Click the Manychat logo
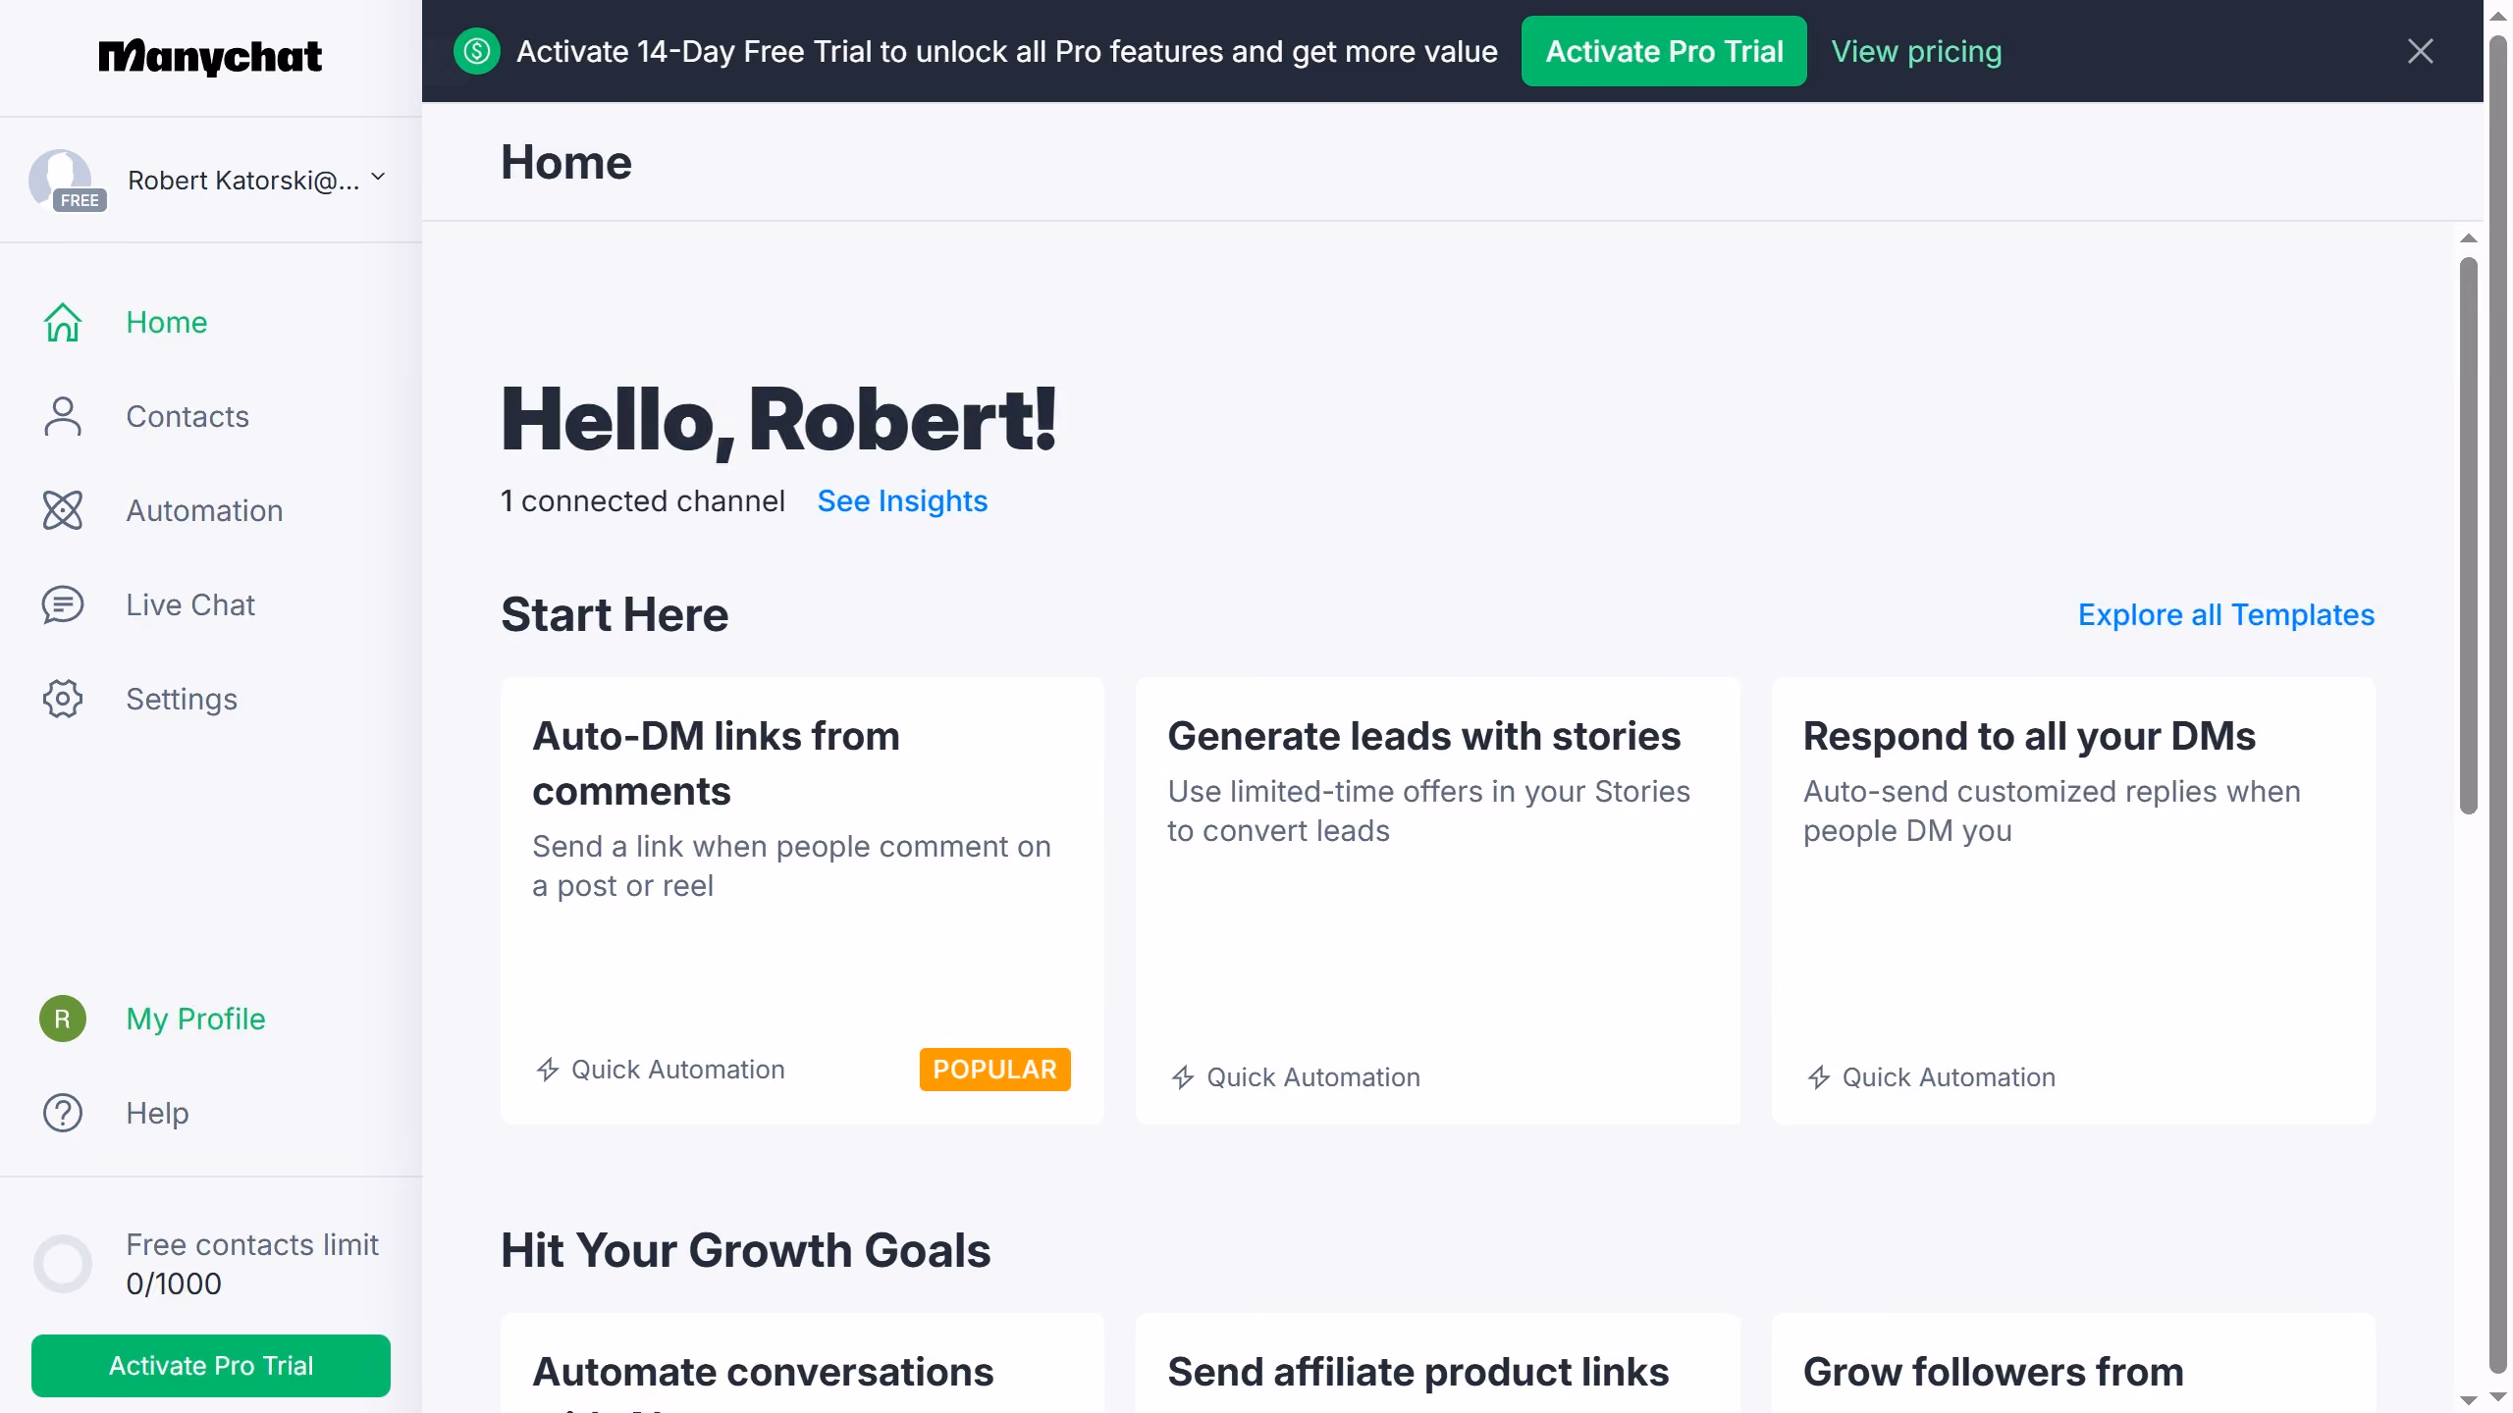This screenshot has height=1413, width=2513. (210, 57)
